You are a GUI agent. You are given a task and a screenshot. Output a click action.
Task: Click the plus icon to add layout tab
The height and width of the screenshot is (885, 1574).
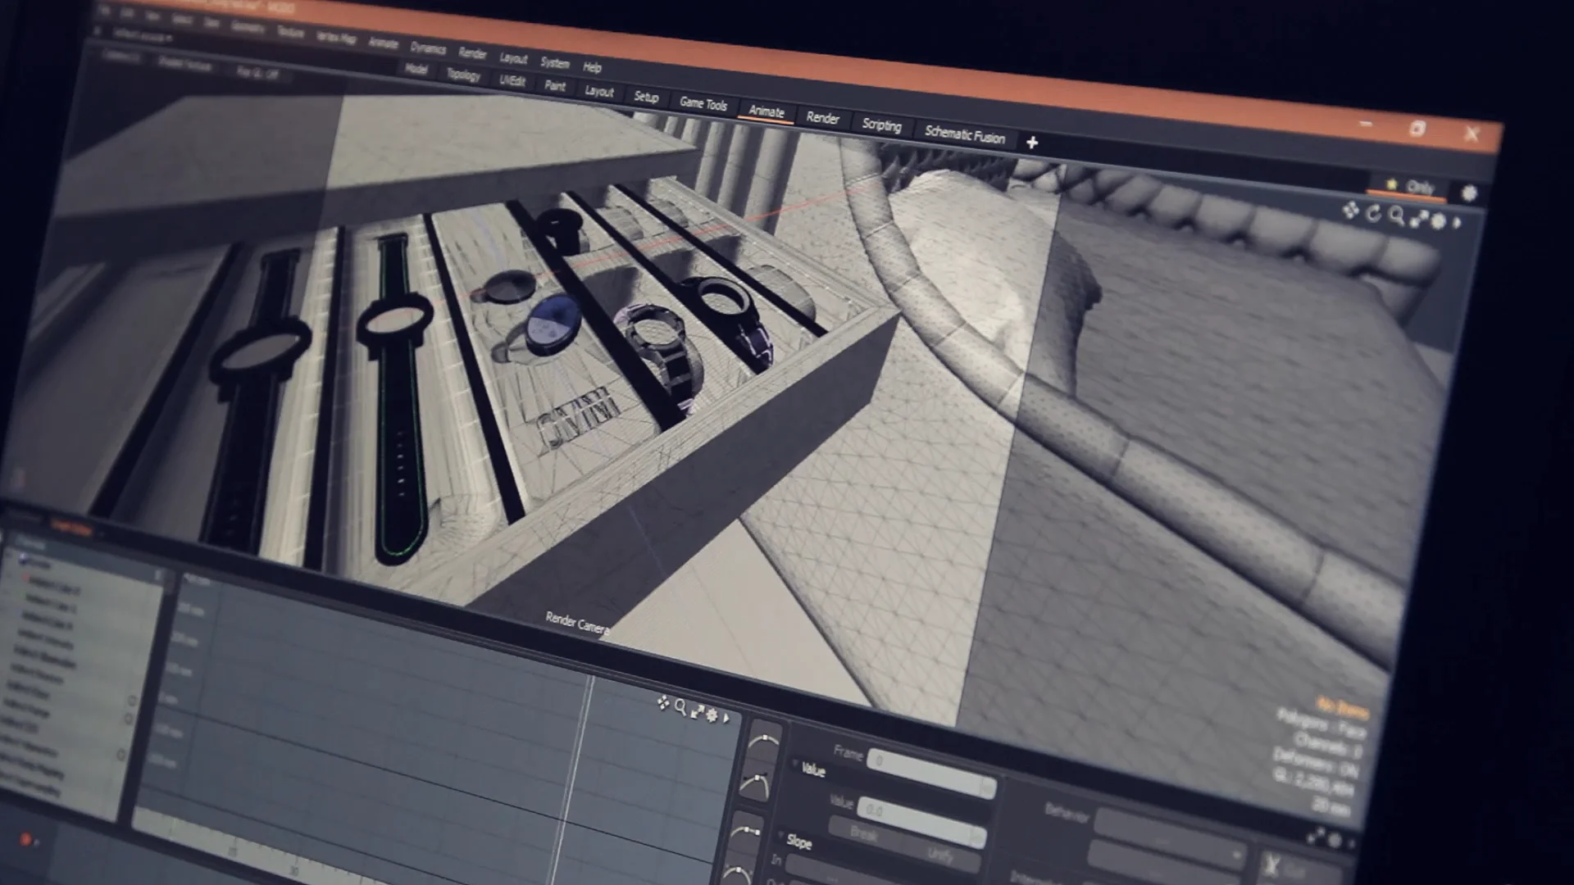pos(1032,143)
